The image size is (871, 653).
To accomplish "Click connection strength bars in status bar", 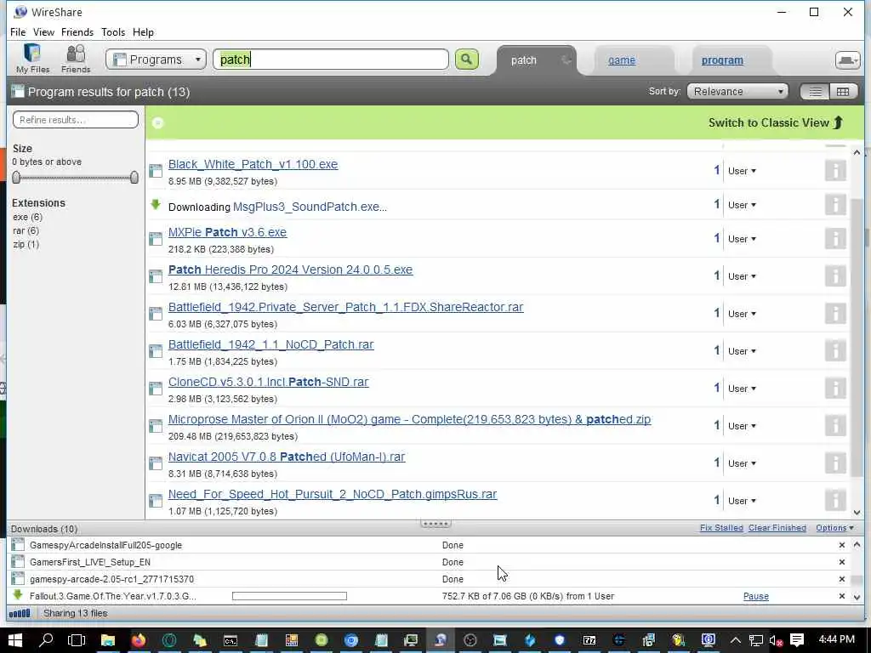I will 20,613.
